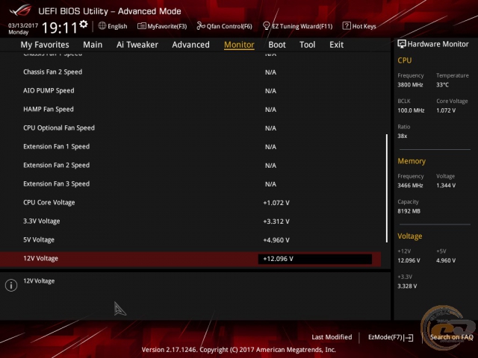The width and height of the screenshot is (478, 358).
Task: Open the Exit tab
Action: pos(336,45)
